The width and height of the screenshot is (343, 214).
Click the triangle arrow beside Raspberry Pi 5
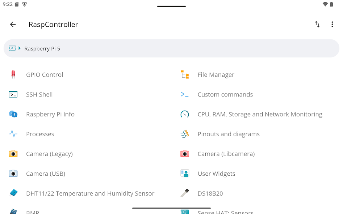point(20,48)
